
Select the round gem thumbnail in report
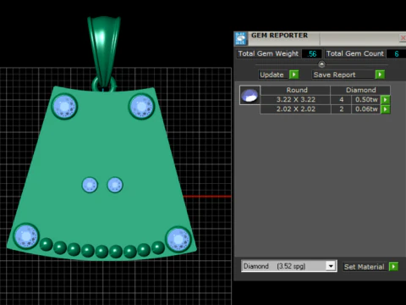[x=250, y=96]
